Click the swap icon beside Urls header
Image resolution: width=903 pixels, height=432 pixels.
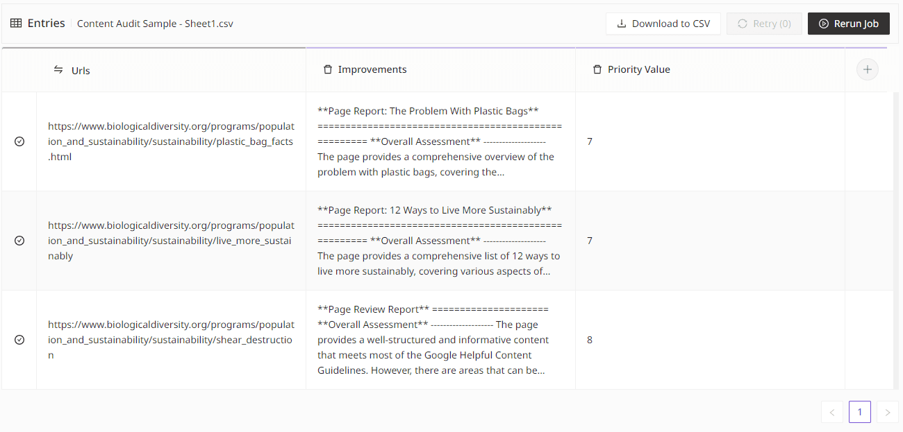click(58, 70)
